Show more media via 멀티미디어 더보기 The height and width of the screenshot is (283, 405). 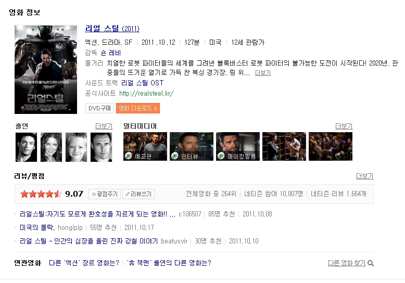[x=344, y=126]
